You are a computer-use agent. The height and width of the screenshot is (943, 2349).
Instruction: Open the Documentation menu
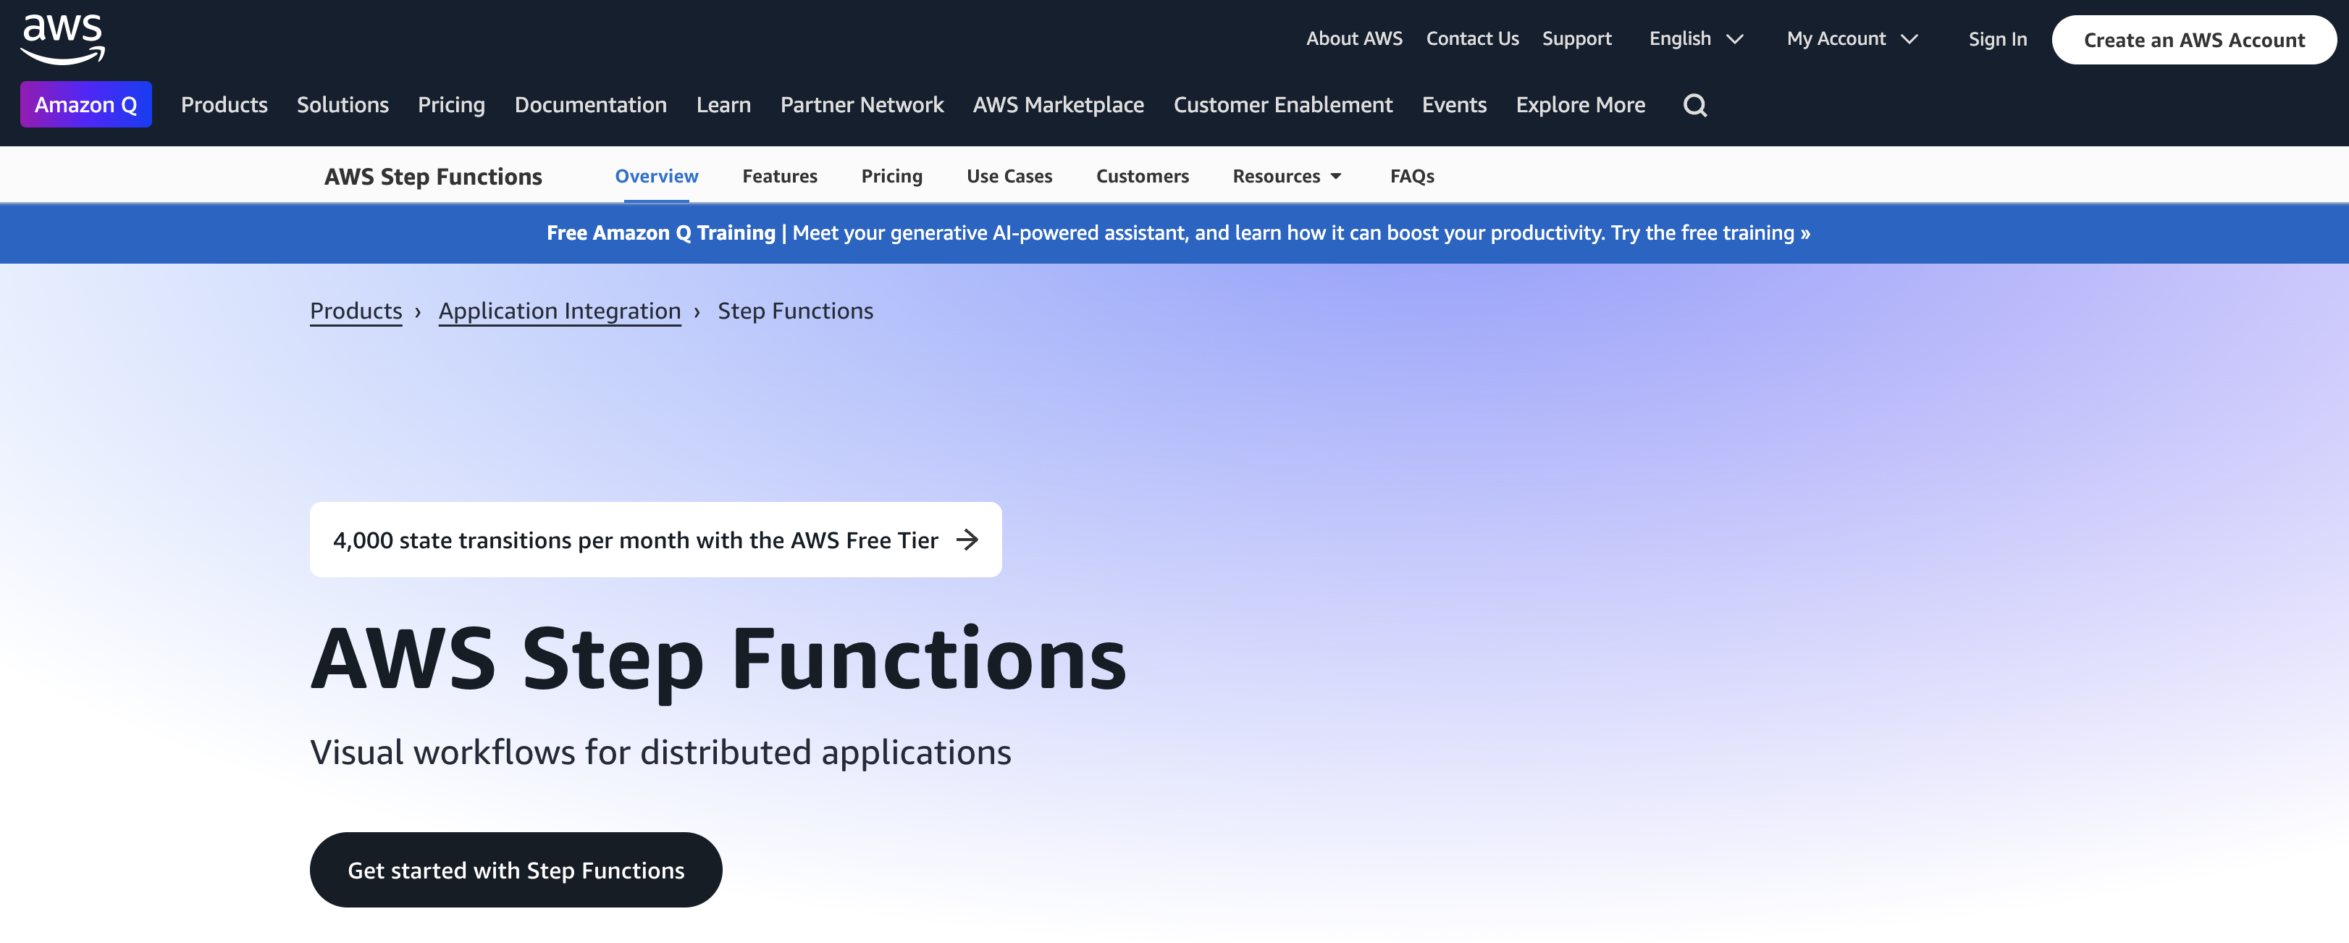[591, 105]
